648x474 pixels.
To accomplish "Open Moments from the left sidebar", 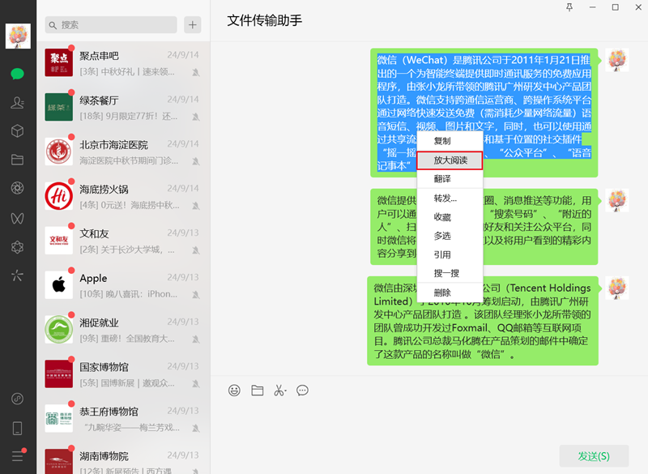I will [18, 187].
